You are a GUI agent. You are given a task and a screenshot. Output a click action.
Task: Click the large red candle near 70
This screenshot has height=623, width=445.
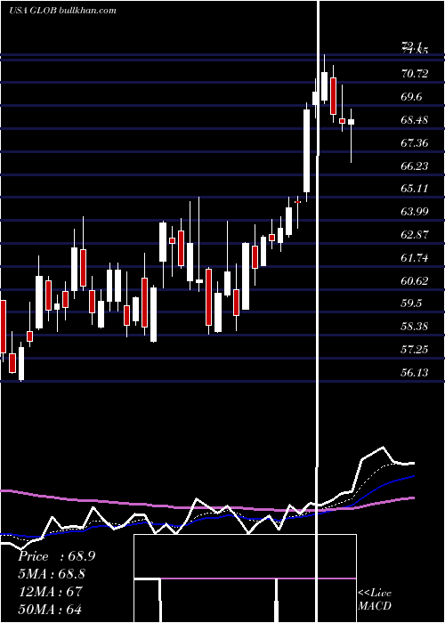(x=333, y=96)
